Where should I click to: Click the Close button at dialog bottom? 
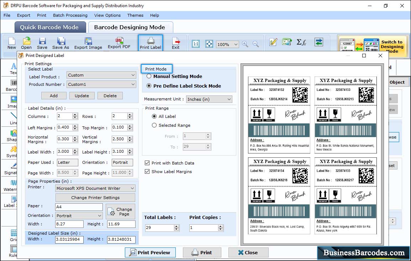[248, 252]
